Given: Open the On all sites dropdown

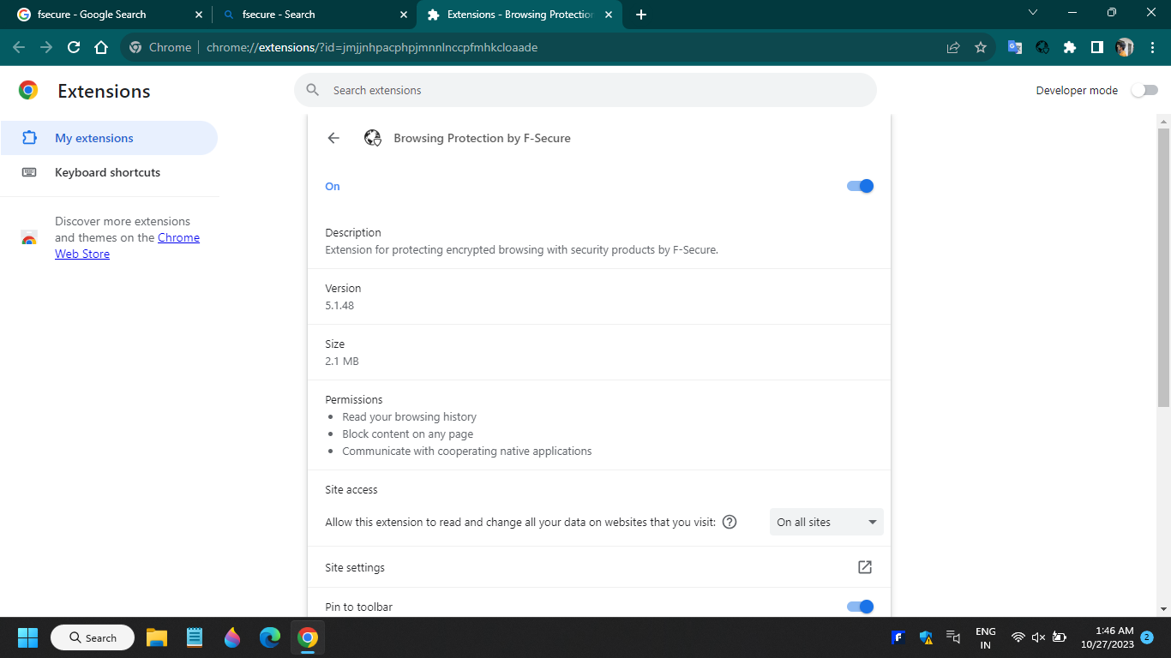Looking at the screenshot, I should [826, 522].
